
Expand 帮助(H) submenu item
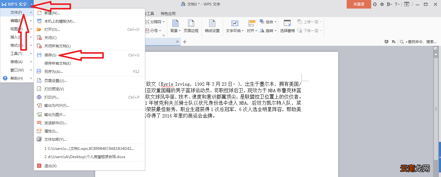click(17, 78)
